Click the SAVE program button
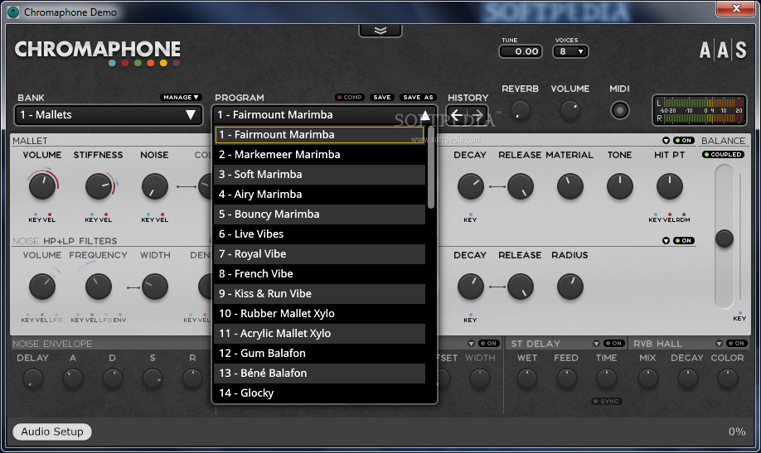Viewport: 761px width, 453px height. pyautogui.click(x=382, y=98)
